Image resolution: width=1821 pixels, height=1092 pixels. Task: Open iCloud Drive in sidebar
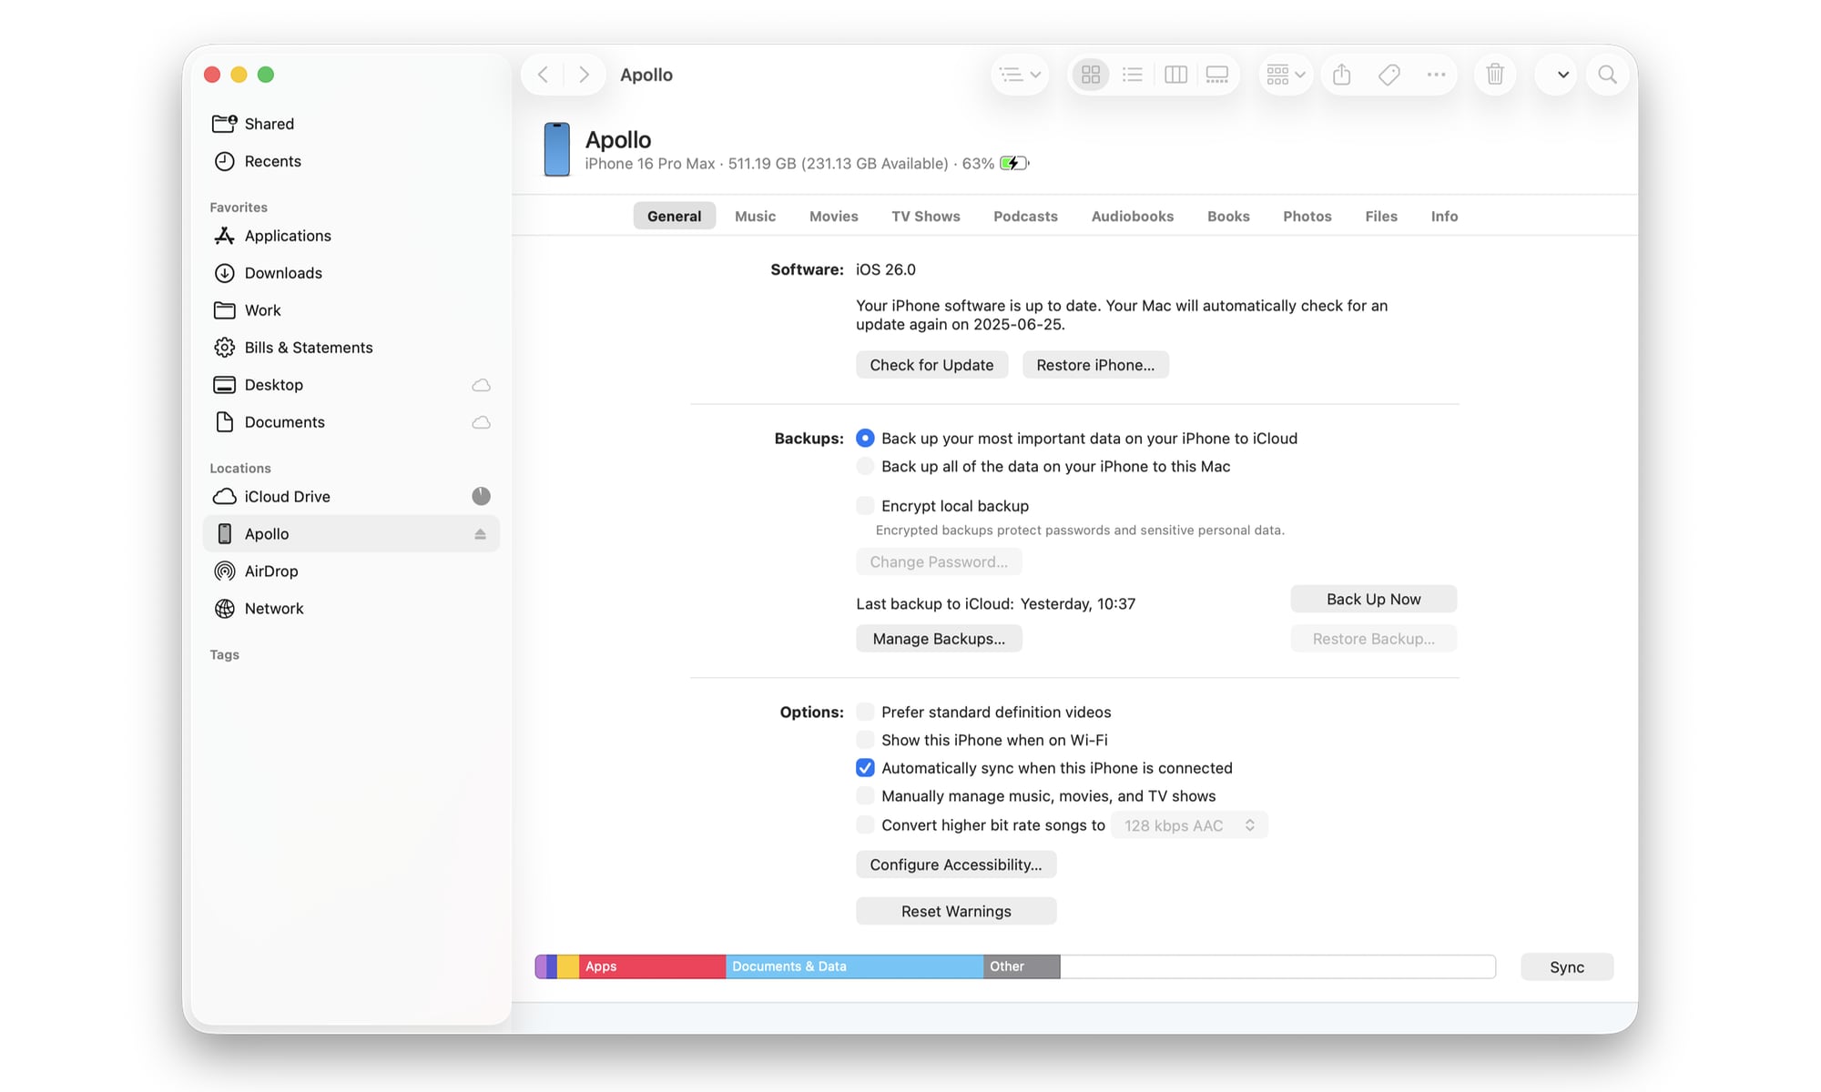[351, 497]
